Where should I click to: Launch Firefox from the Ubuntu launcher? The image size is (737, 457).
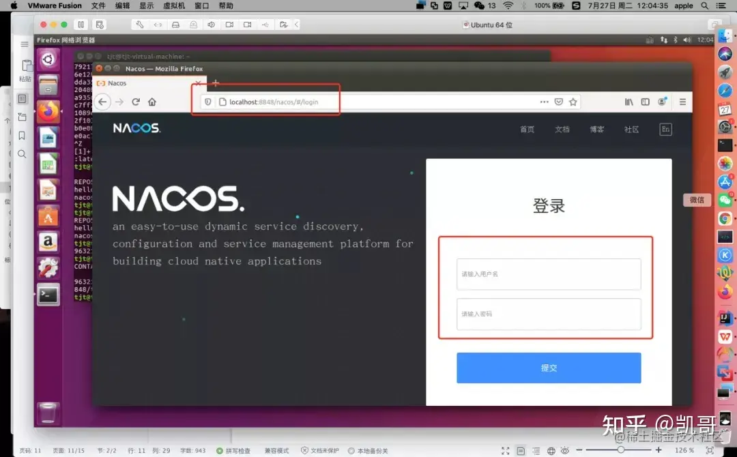pos(48,112)
